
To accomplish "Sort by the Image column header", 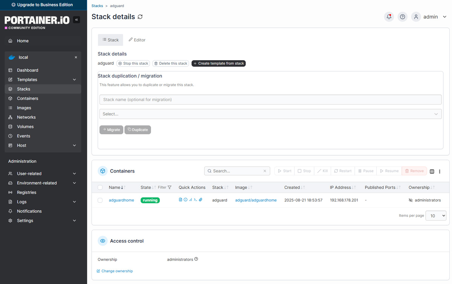I will (x=244, y=187).
